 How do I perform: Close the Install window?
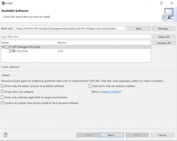(172, 3)
